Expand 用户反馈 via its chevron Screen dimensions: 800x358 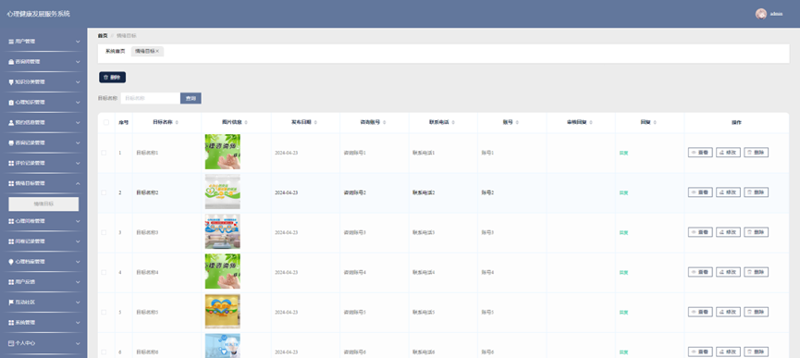click(78, 282)
